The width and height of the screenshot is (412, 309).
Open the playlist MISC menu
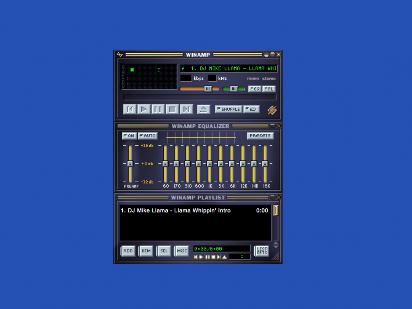pyautogui.click(x=182, y=251)
